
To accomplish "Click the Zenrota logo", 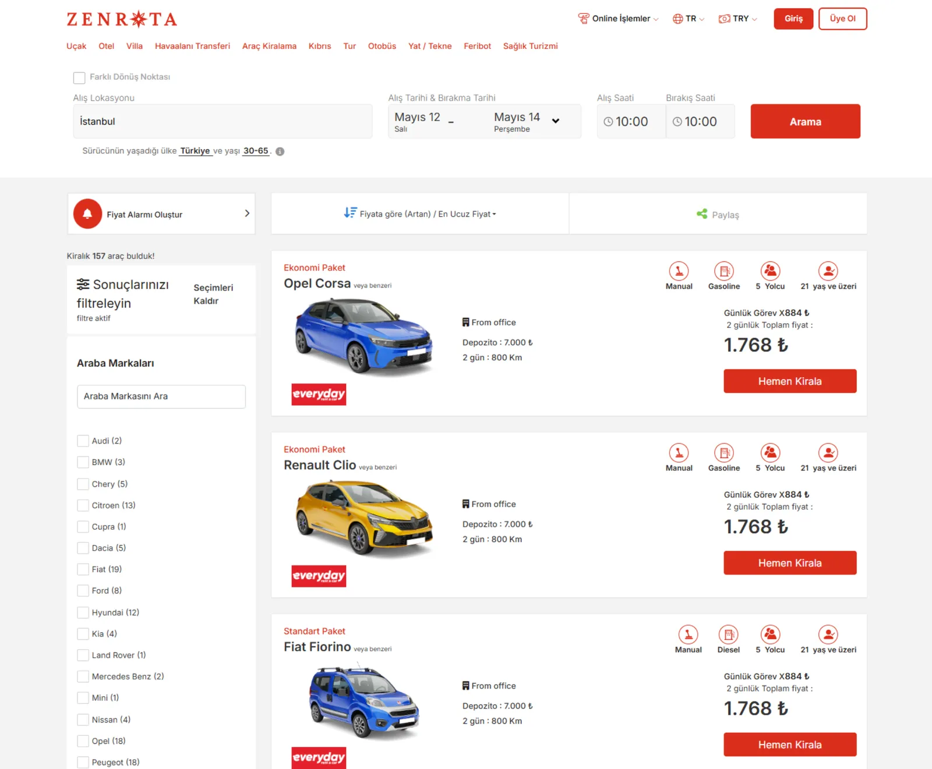I will [x=122, y=19].
